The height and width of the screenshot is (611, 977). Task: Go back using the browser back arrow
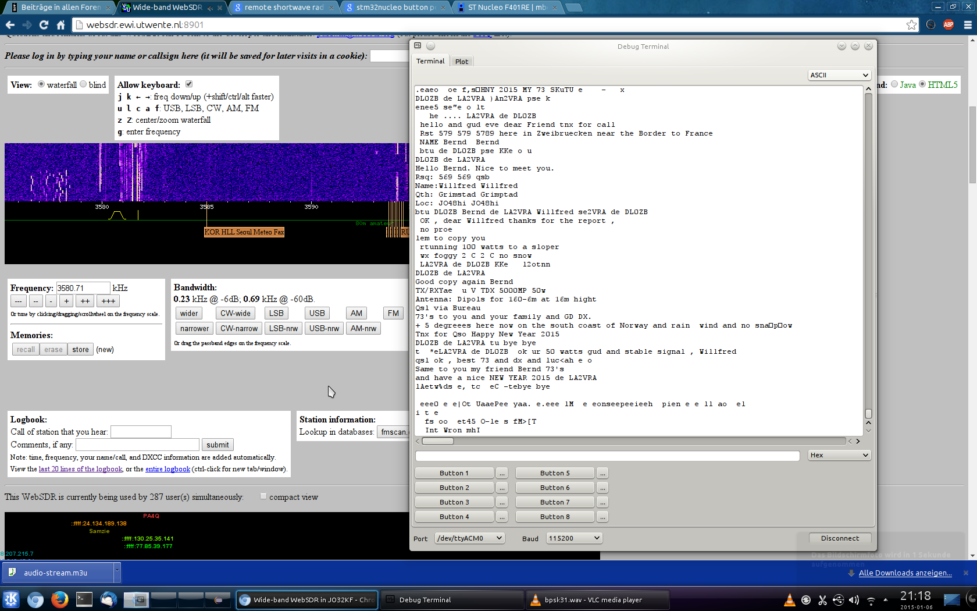pos(10,24)
